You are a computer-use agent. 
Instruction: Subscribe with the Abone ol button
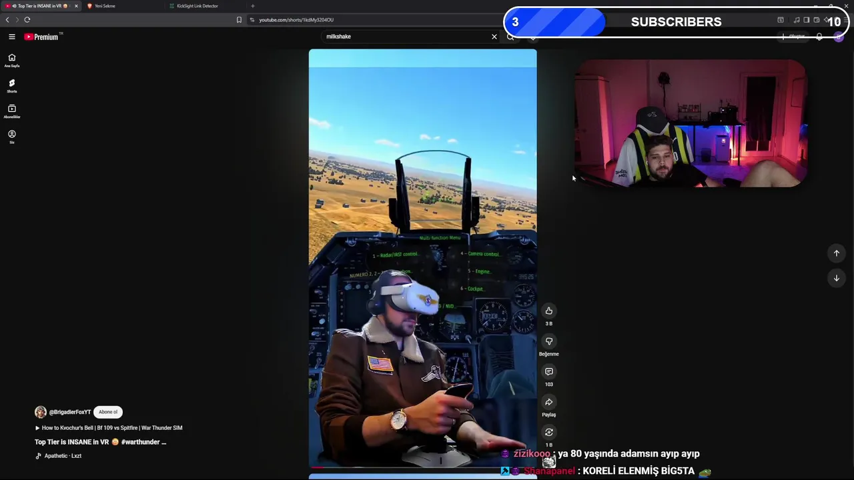pos(108,412)
